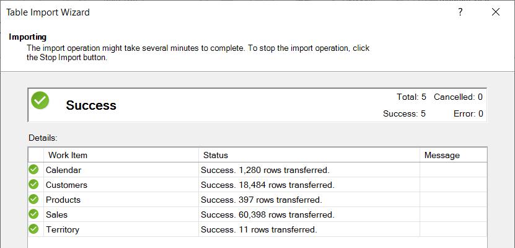Viewport: 515px width, 248px height.
Task: Click the green check icon beside Customers
Action: click(x=33, y=185)
